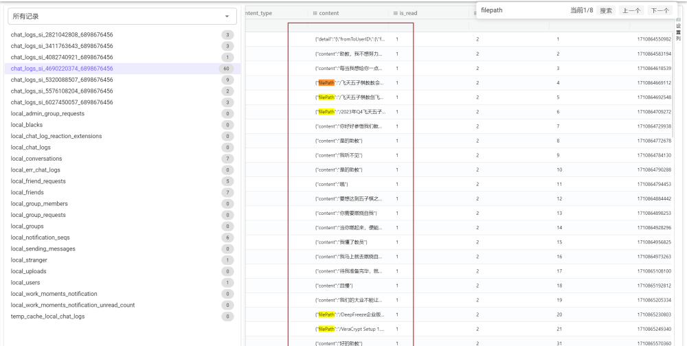
Task: Open the 所有记录 dropdown arrow
Action: pos(227,16)
